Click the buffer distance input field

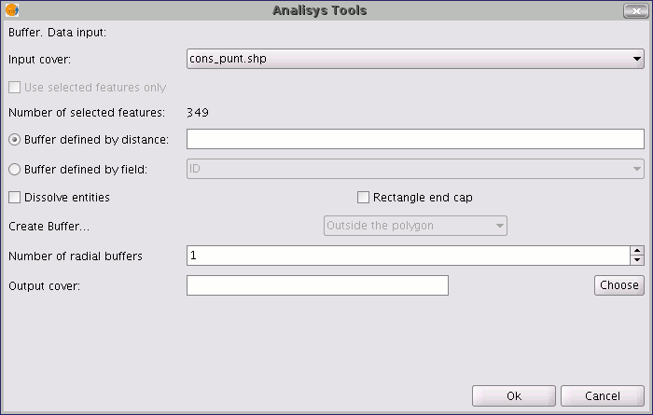pyautogui.click(x=415, y=139)
